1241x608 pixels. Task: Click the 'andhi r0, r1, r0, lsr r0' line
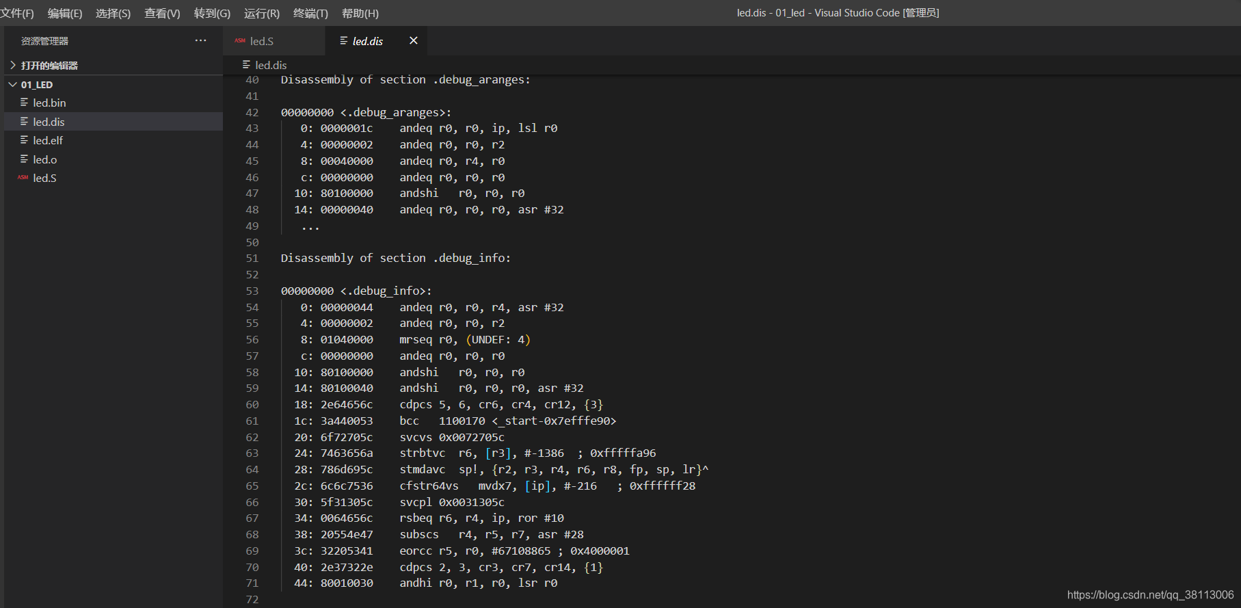click(479, 583)
